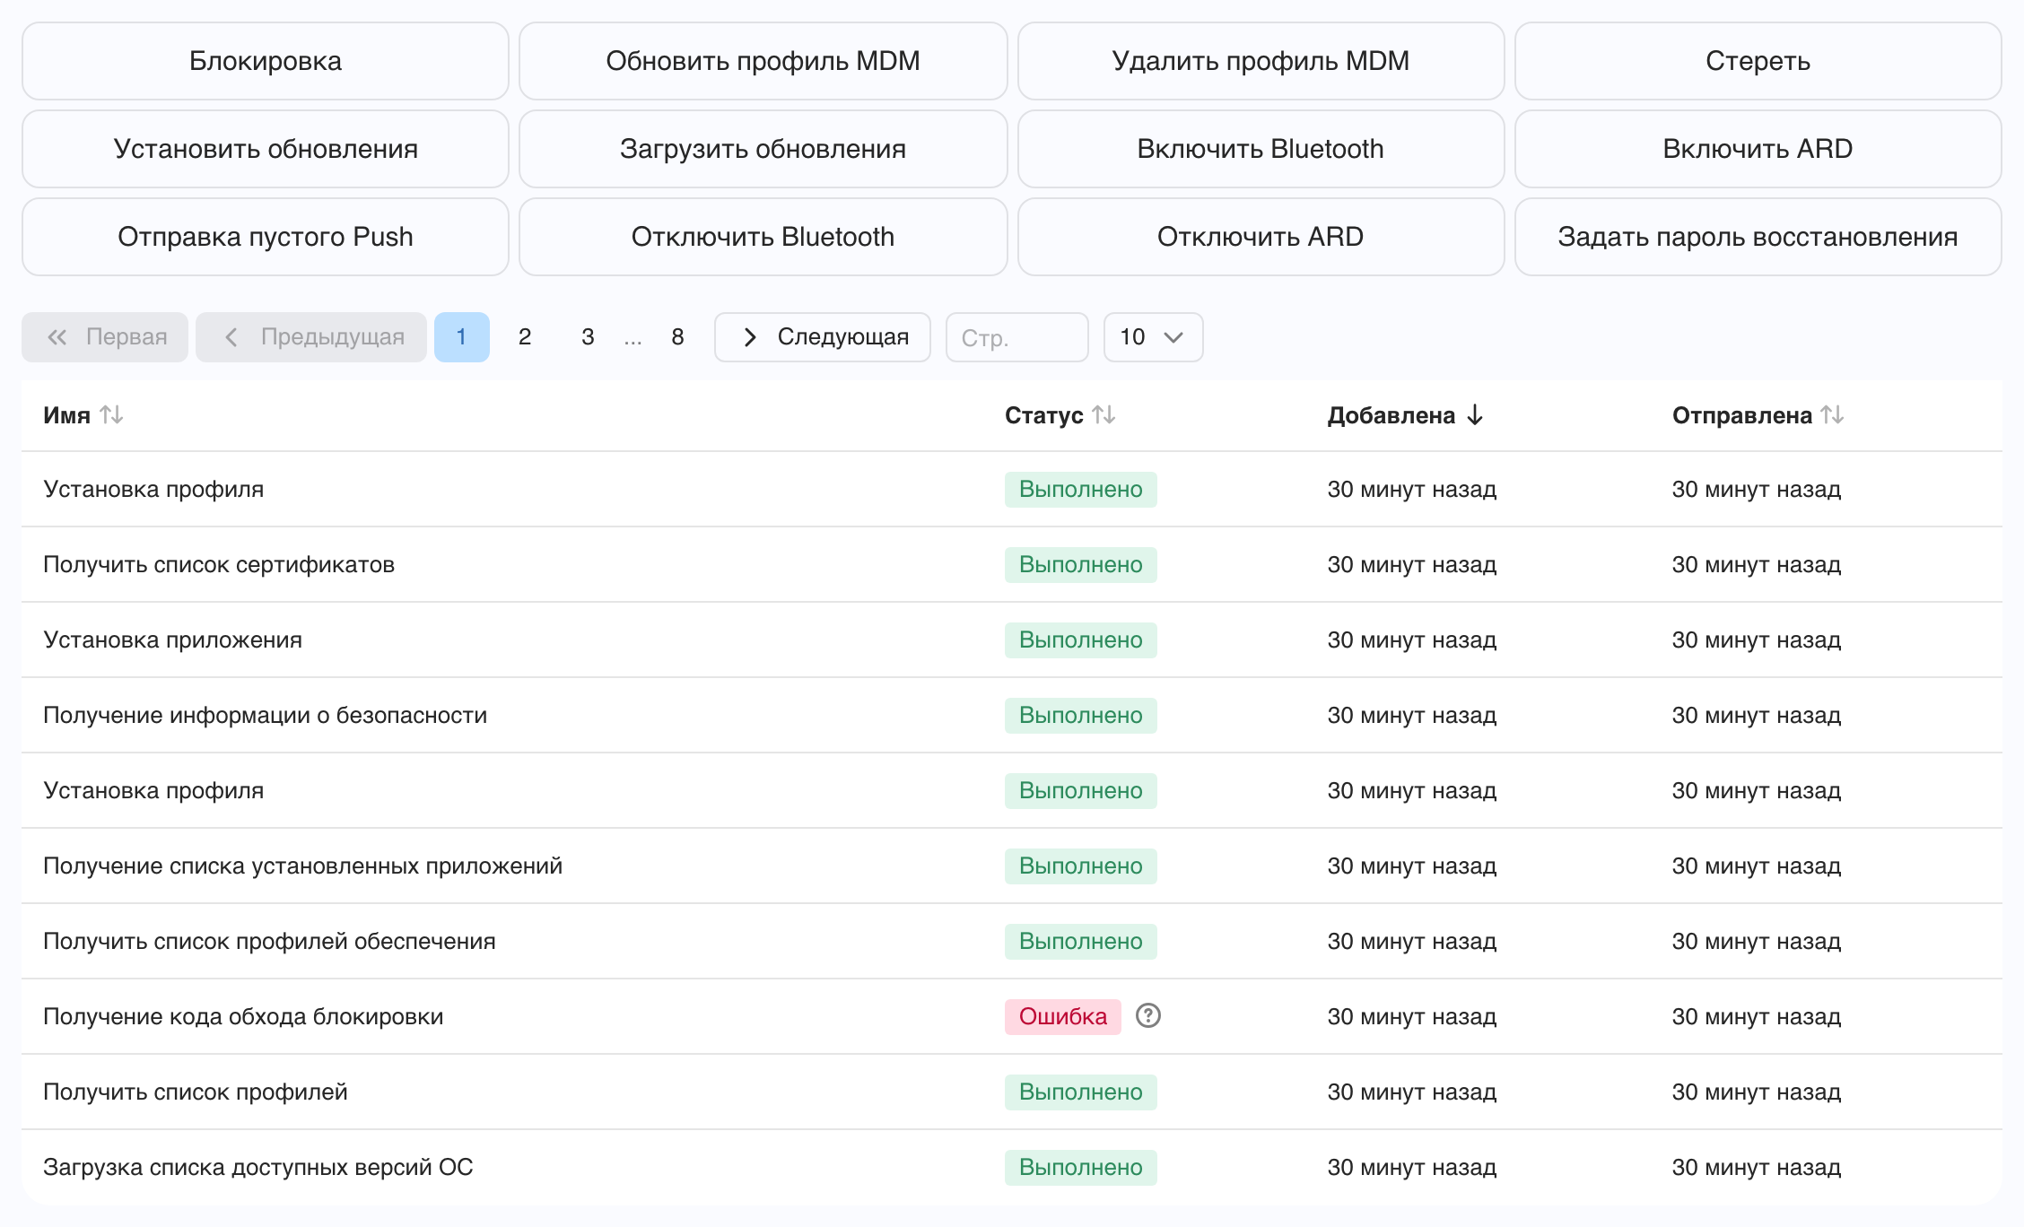Click the Первая page button
The width and height of the screenshot is (2024, 1227).
105,337
